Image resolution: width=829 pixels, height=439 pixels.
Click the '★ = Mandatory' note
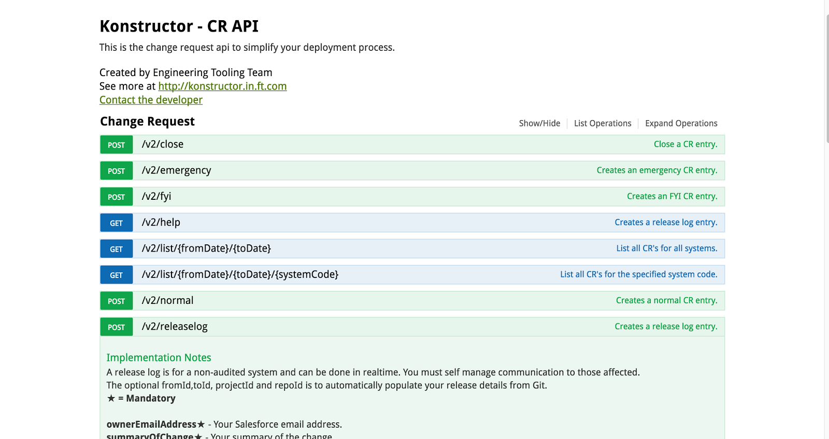(x=141, y=398)
